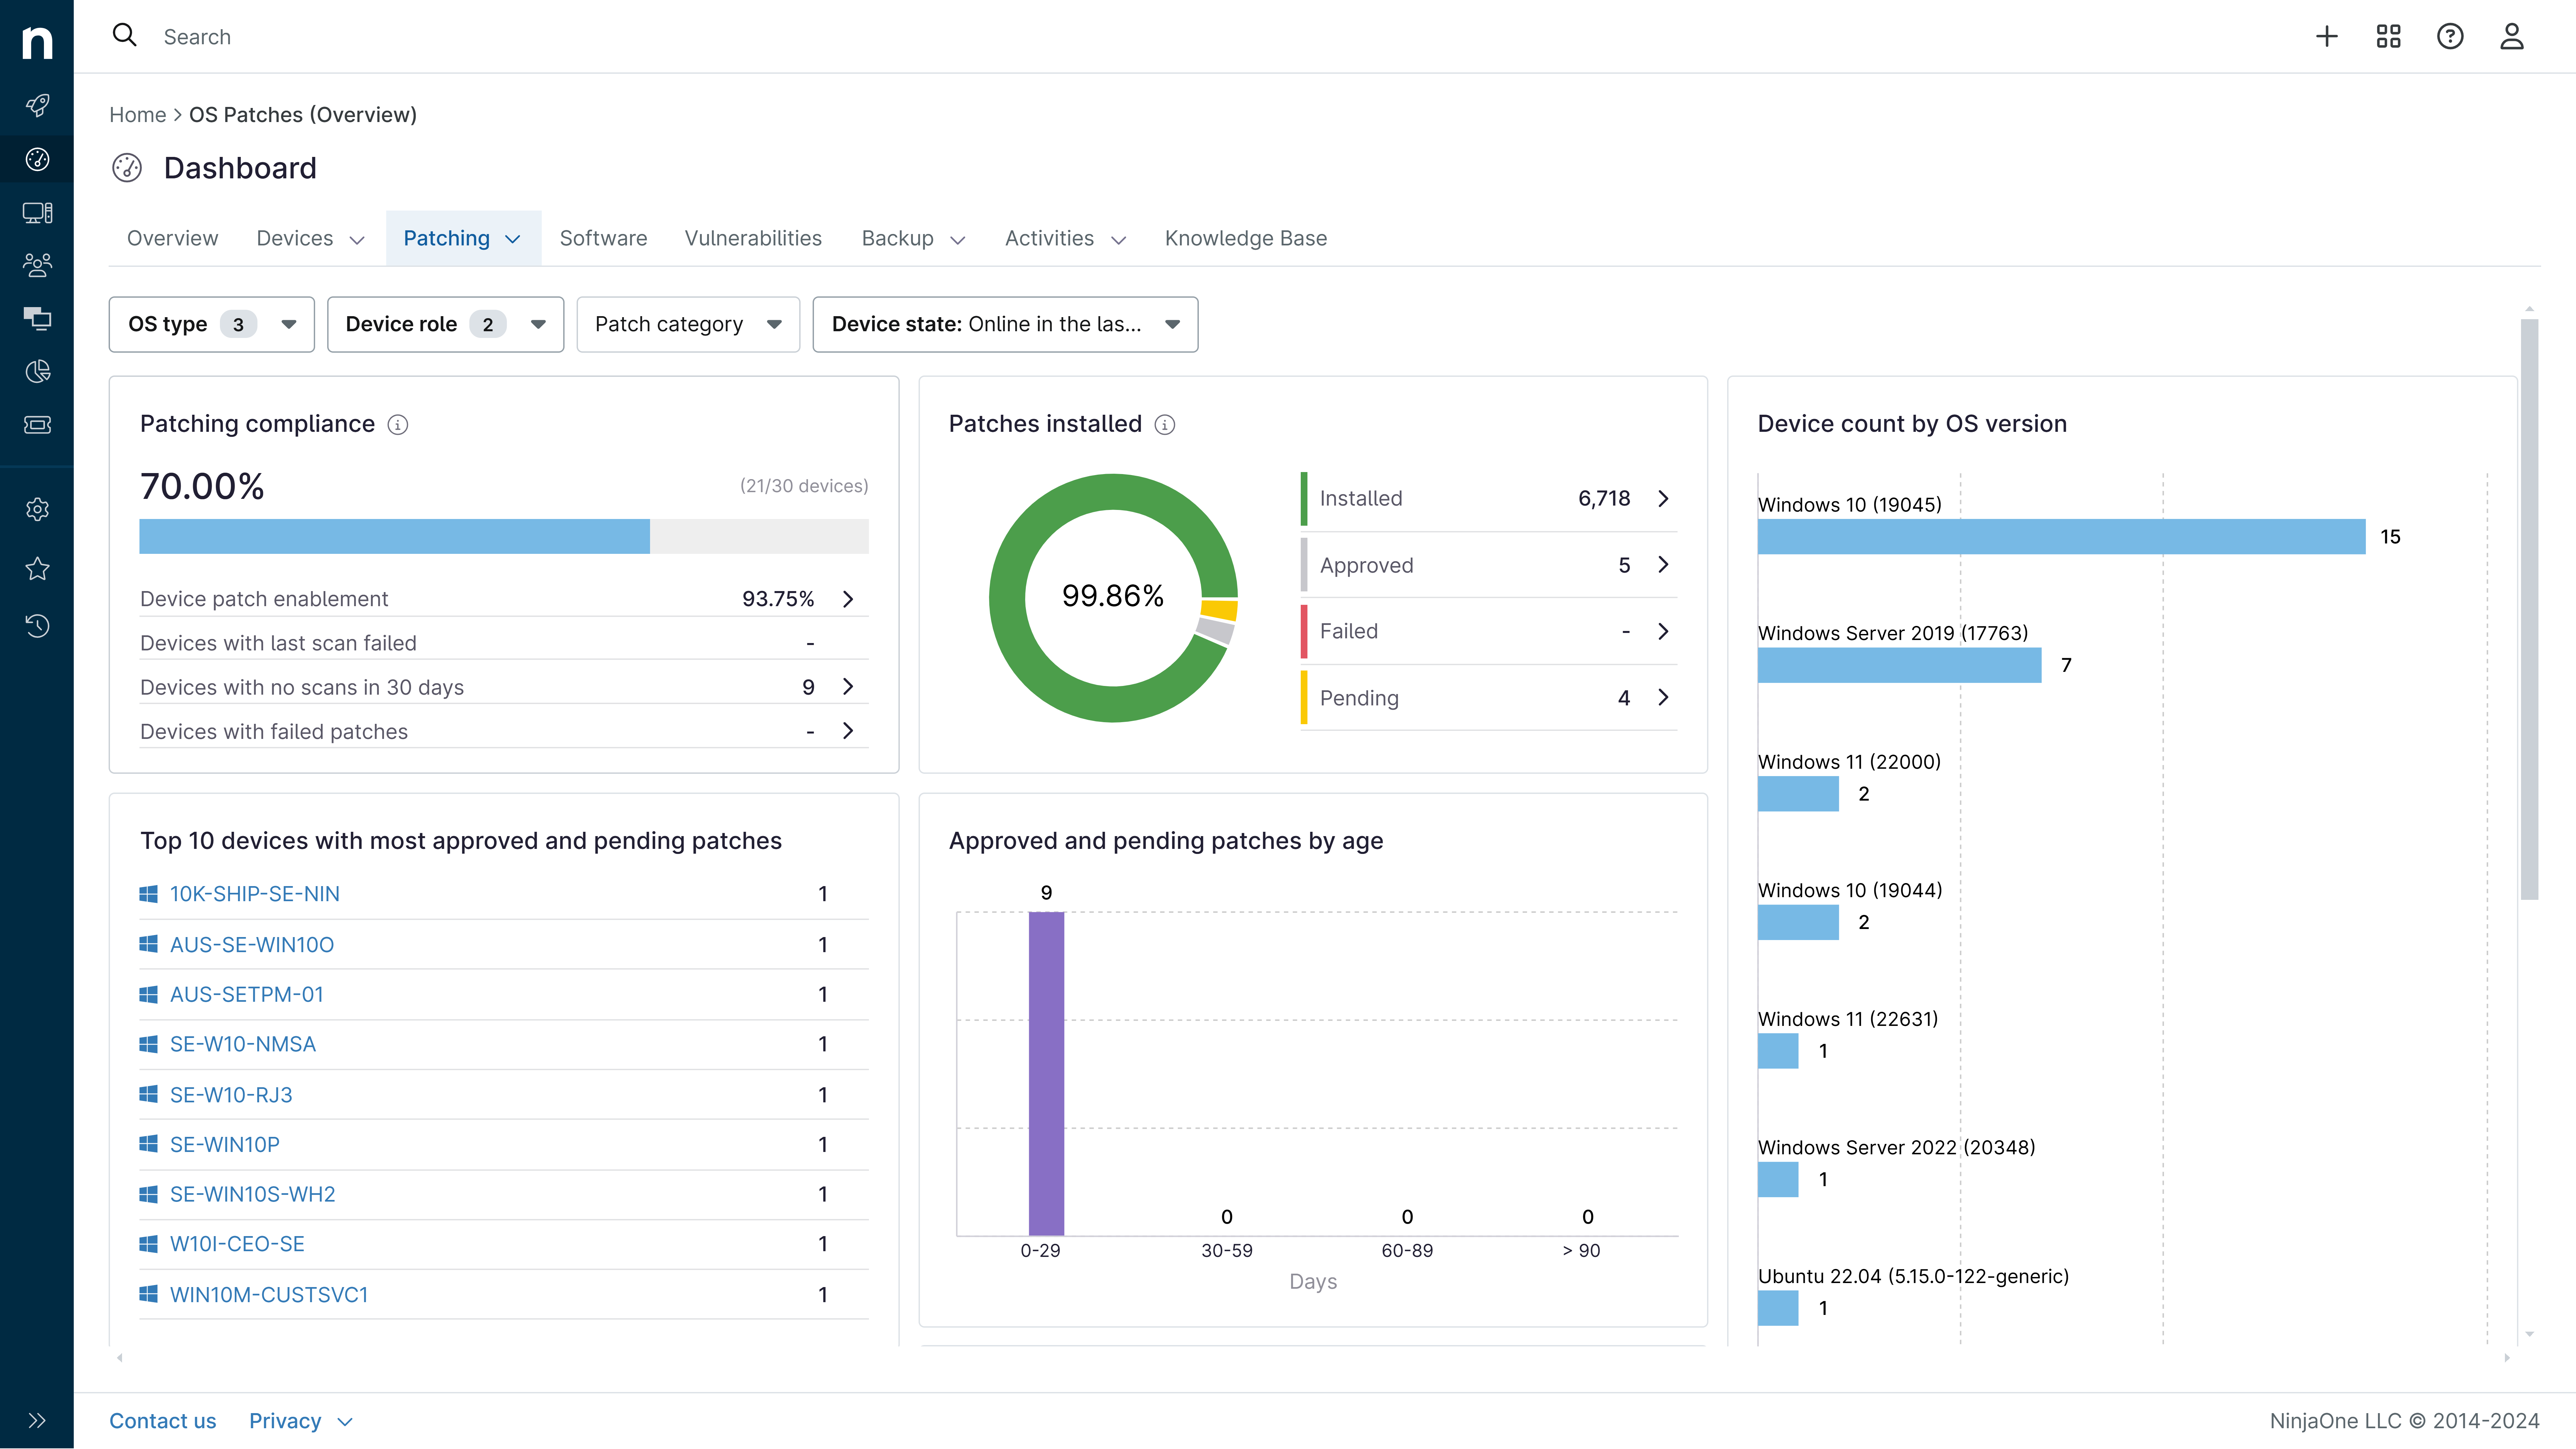This screenshot has width=2576, height=1449.
Task: Expand the Device state filter
Action: coord(1005,324)
